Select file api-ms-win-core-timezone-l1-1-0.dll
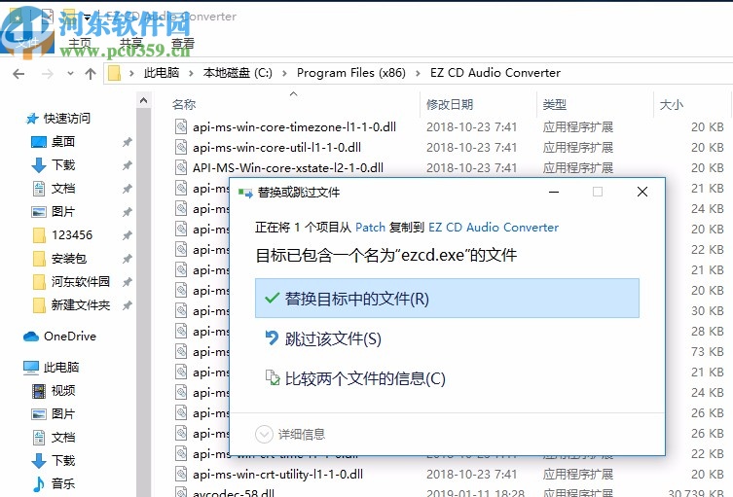Image resolution: width=733 pixels, height=497 pixels. point(295,127)
